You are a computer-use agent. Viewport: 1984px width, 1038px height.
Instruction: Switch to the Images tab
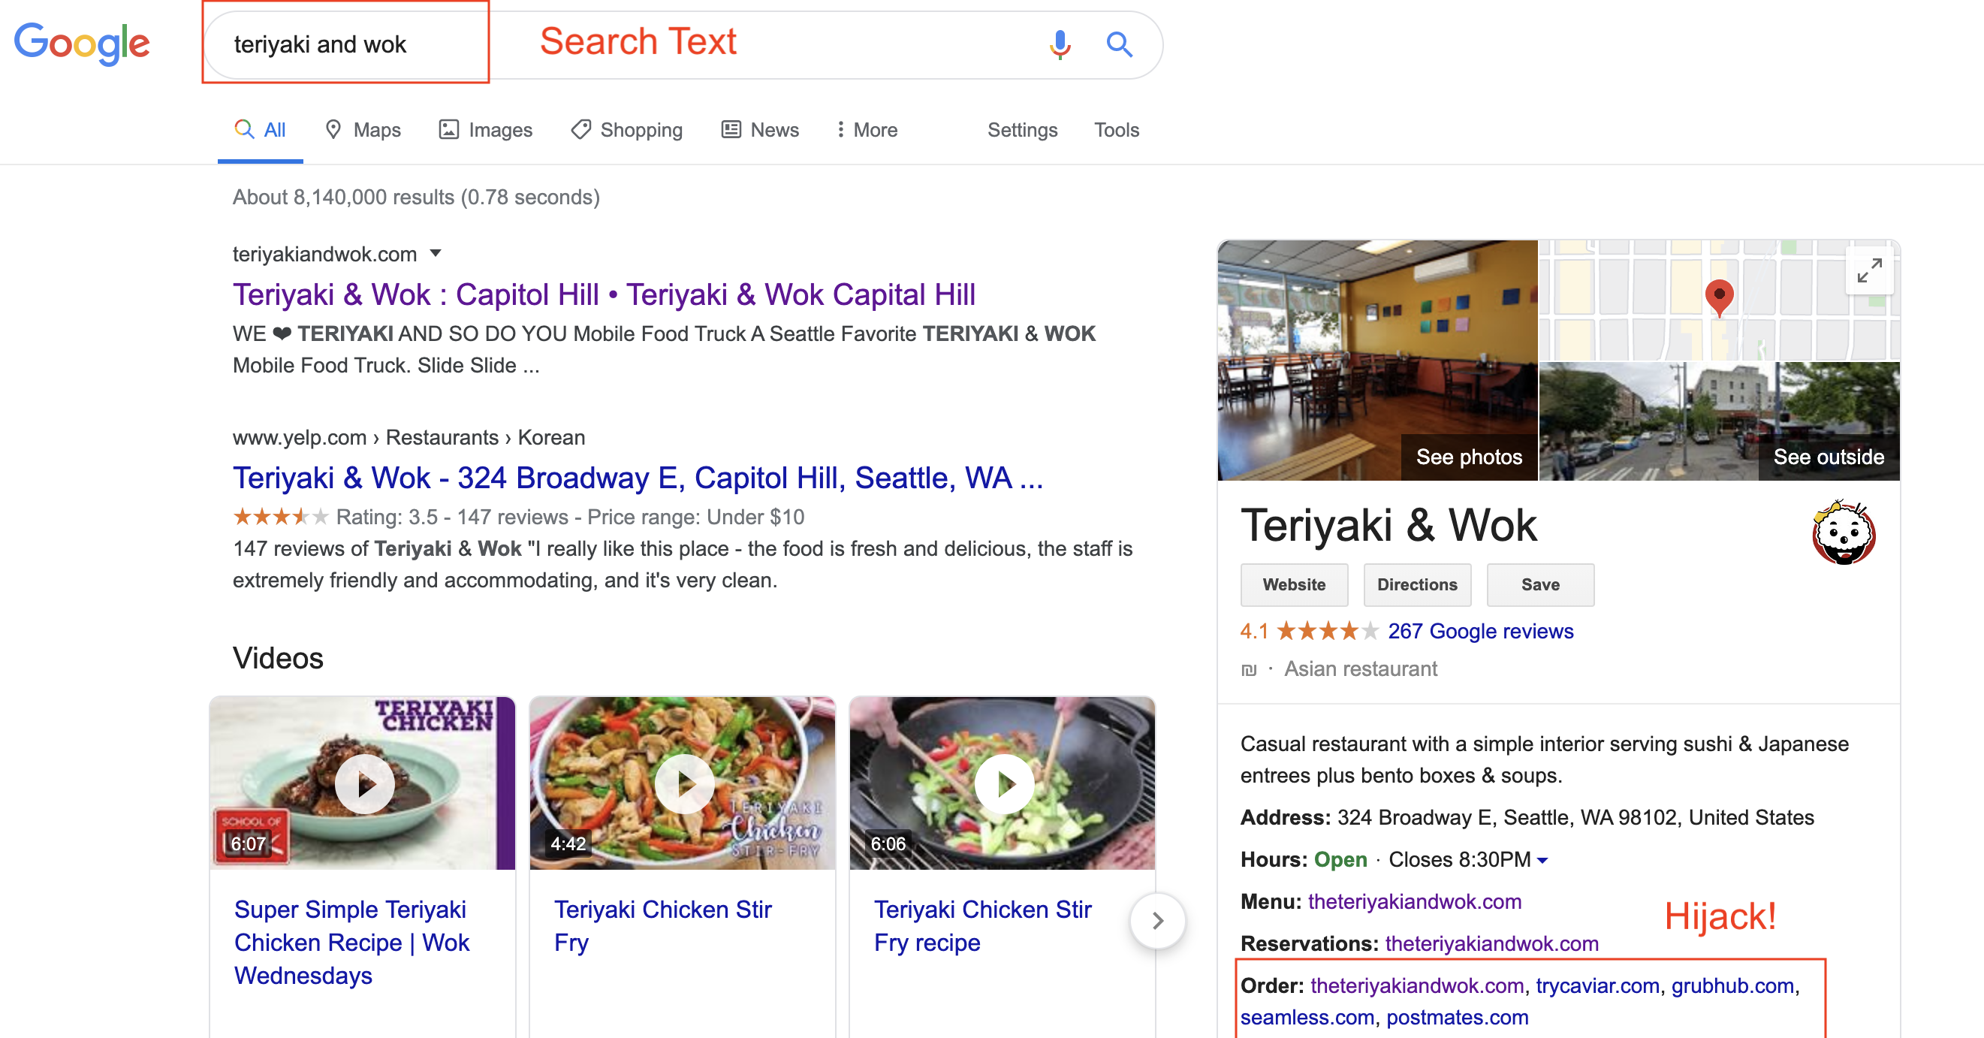[x=486, y=129]
